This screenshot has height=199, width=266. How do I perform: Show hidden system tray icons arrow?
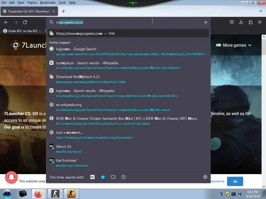(215, 194)
